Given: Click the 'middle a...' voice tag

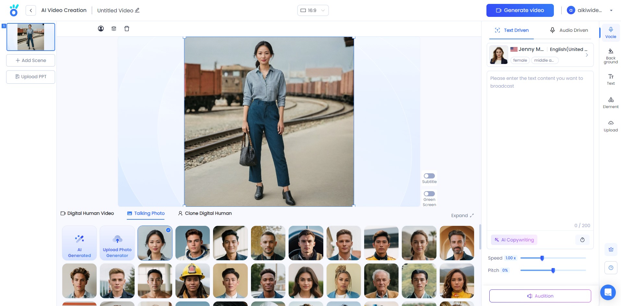Looking at the screenshot, I should [x=544, y=60].
